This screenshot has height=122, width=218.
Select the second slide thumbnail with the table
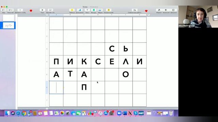[9, 25]
